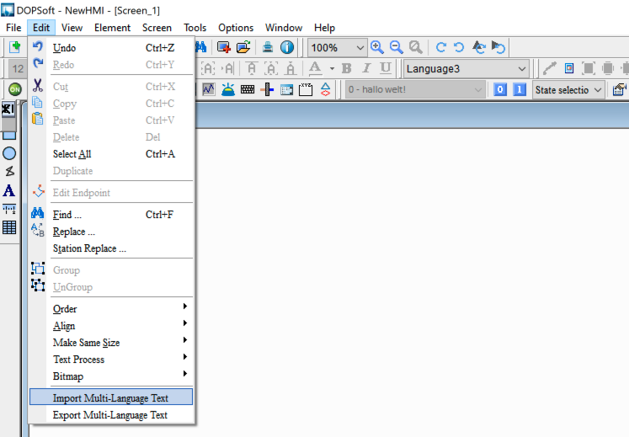
Task: Open the Element menu
Action: click(112, 28)
